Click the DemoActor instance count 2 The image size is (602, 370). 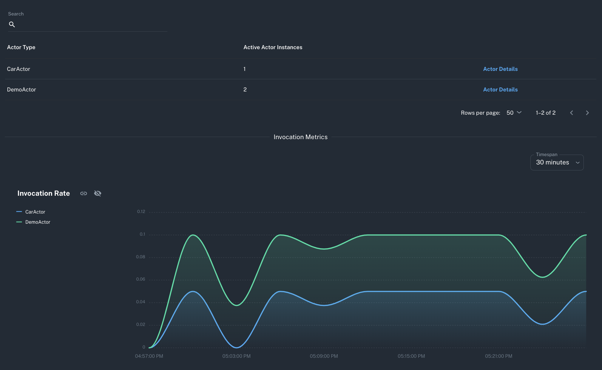(x=245, y=89)
